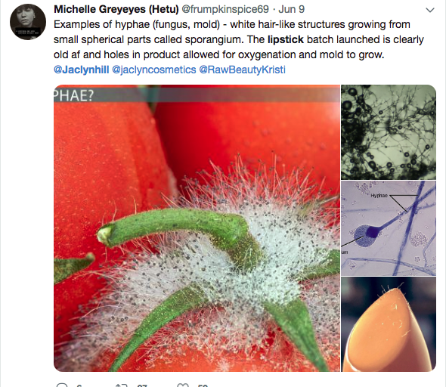Open the dark microscope hyphae image
This screenshot has width=446, height=387.
[389, 132]
